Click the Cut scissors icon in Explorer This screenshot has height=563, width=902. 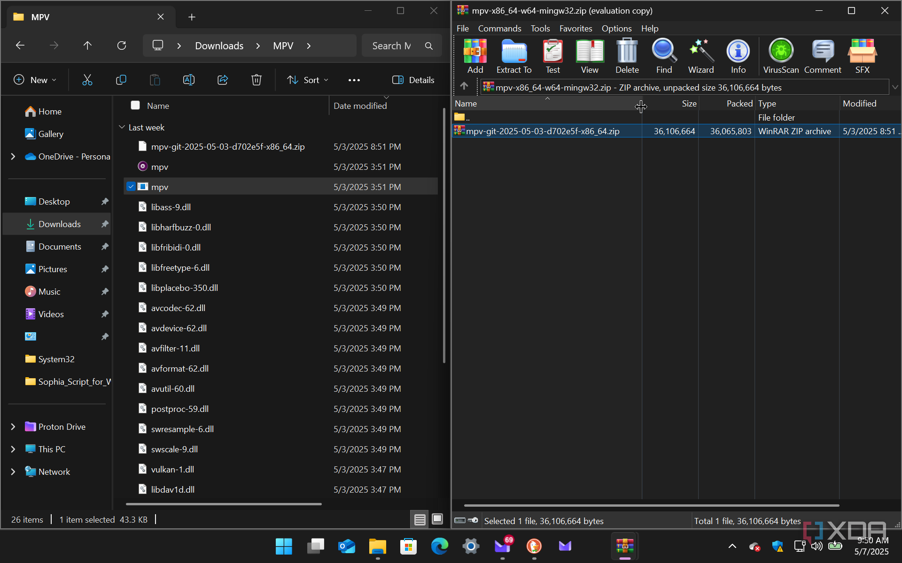click(x=87, y=80)
